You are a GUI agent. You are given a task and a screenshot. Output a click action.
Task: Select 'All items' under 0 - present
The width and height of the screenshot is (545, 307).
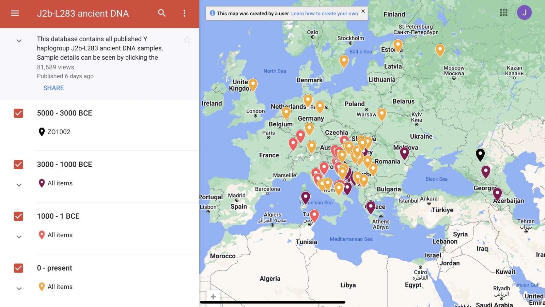60,287
